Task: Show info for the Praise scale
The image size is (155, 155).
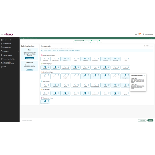Action: 88,84
